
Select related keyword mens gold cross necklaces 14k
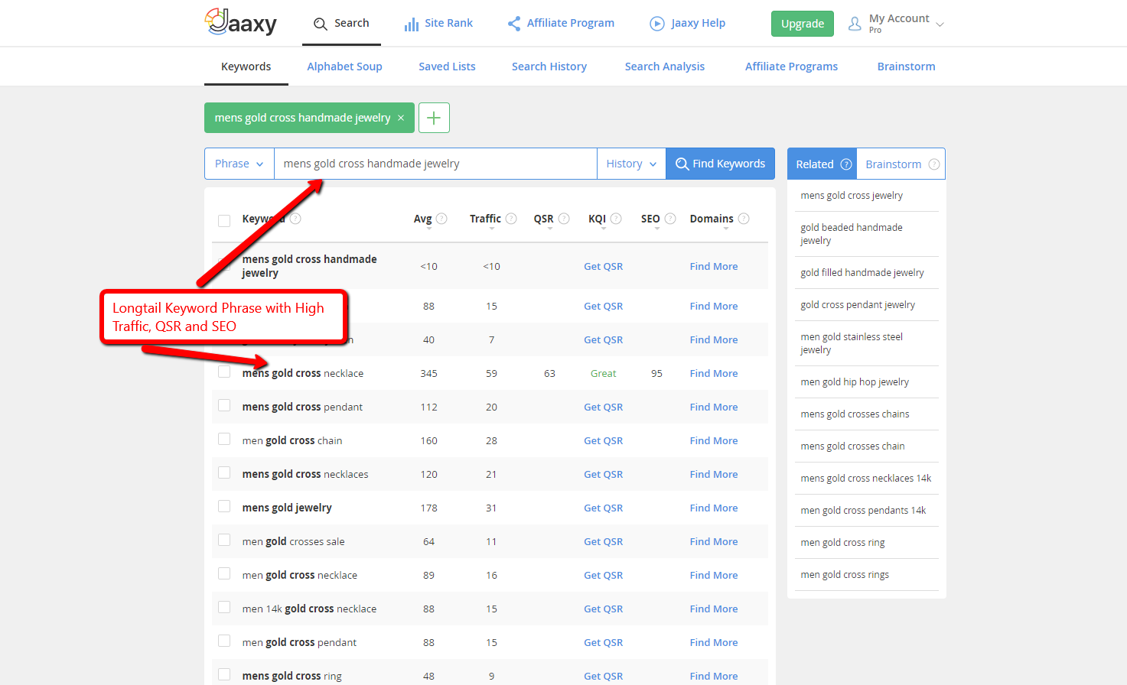[866, 479]
